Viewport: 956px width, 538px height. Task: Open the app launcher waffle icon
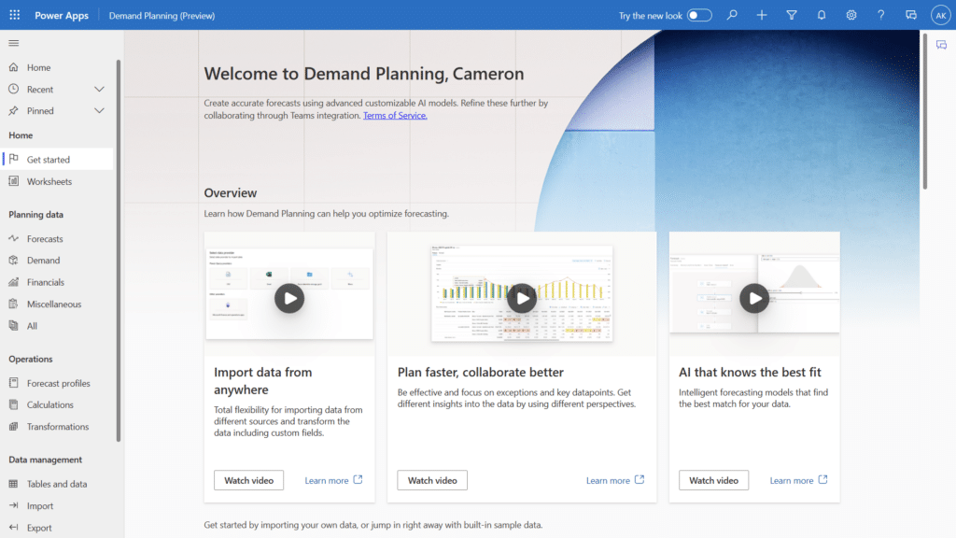point(15,15)
